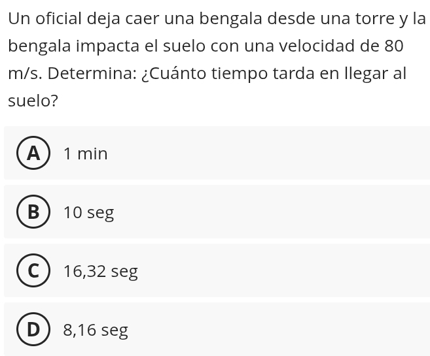
Task: Select the letter A circle
Action: point(33,154)
